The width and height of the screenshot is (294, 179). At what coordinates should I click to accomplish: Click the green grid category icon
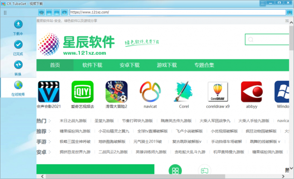point(175,169)
